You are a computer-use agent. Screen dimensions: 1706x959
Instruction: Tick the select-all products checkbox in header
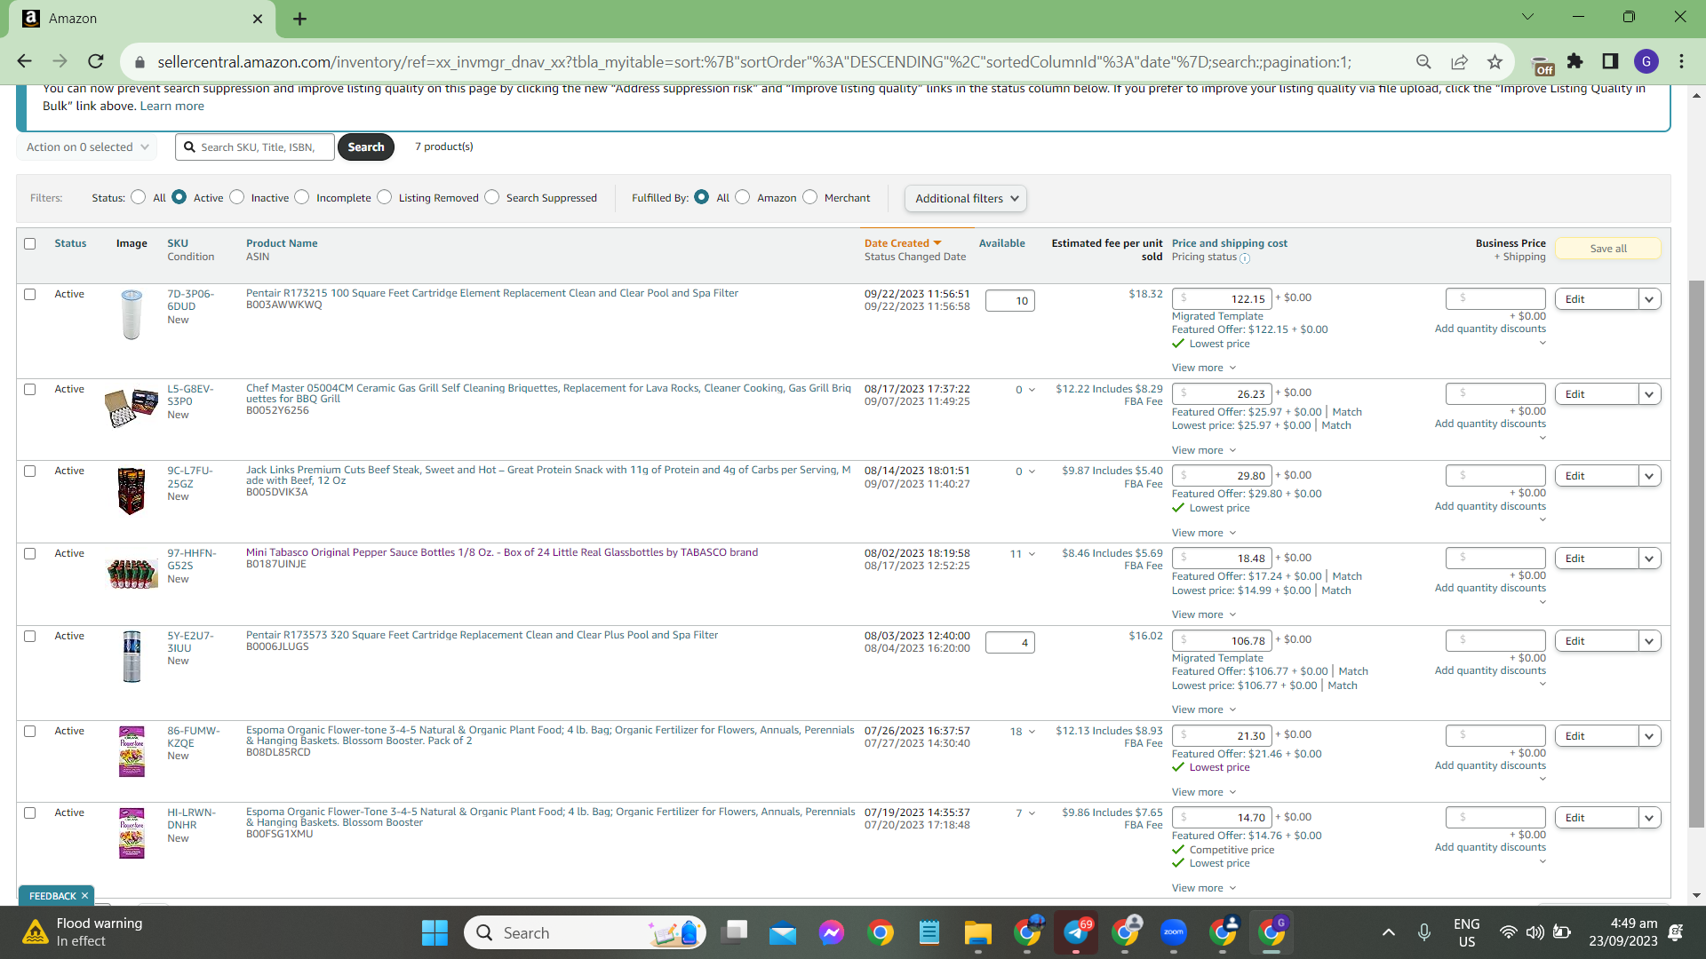click(30, 243)
